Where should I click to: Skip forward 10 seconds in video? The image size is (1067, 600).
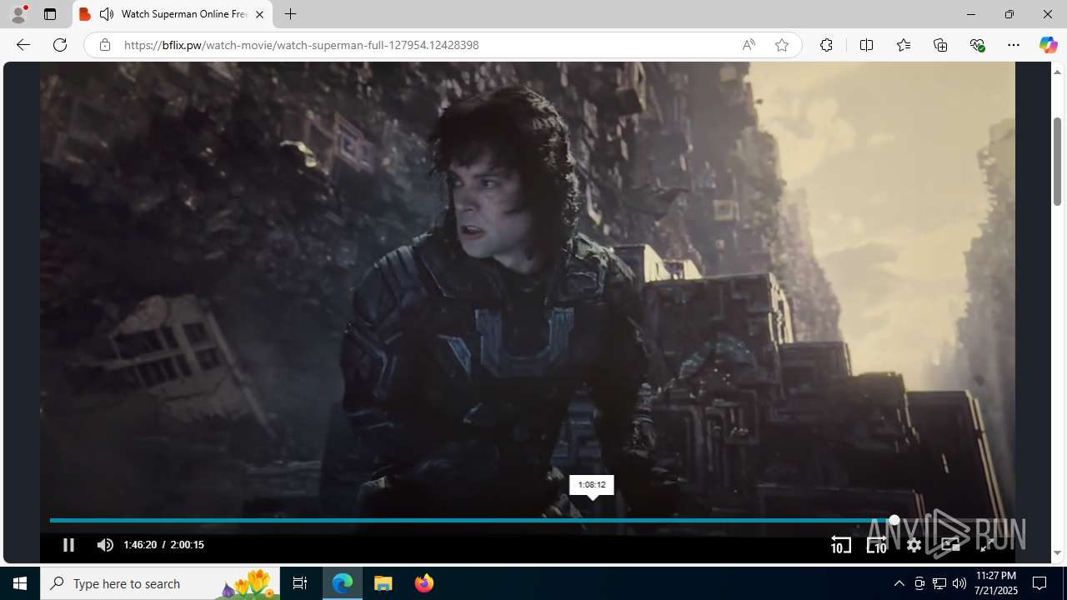pos(876,545)
